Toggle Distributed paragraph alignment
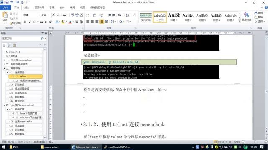This screenshot has width=268, height=150. pos(106,22)
